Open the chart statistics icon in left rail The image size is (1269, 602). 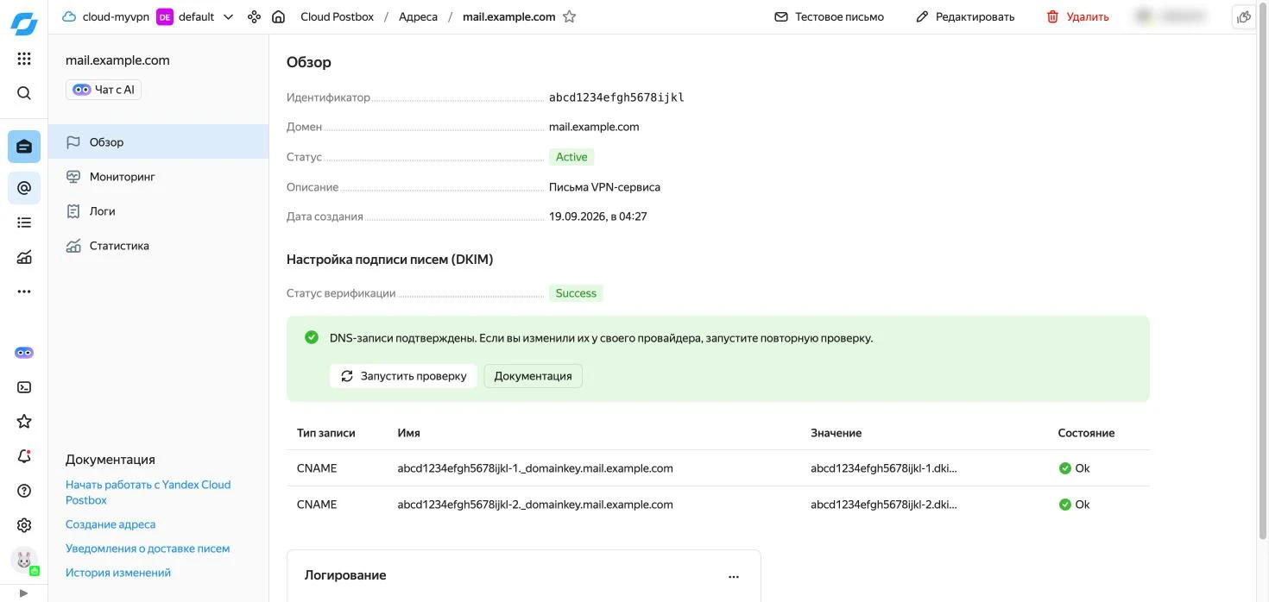tap(24, 257)
